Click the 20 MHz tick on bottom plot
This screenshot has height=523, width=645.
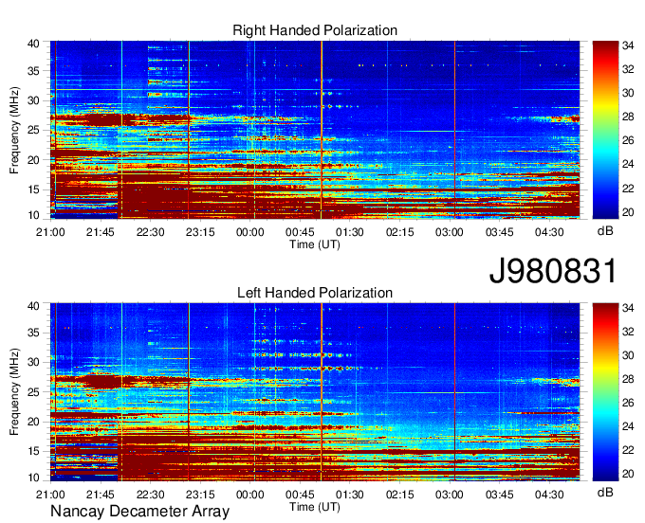(33, 422)
